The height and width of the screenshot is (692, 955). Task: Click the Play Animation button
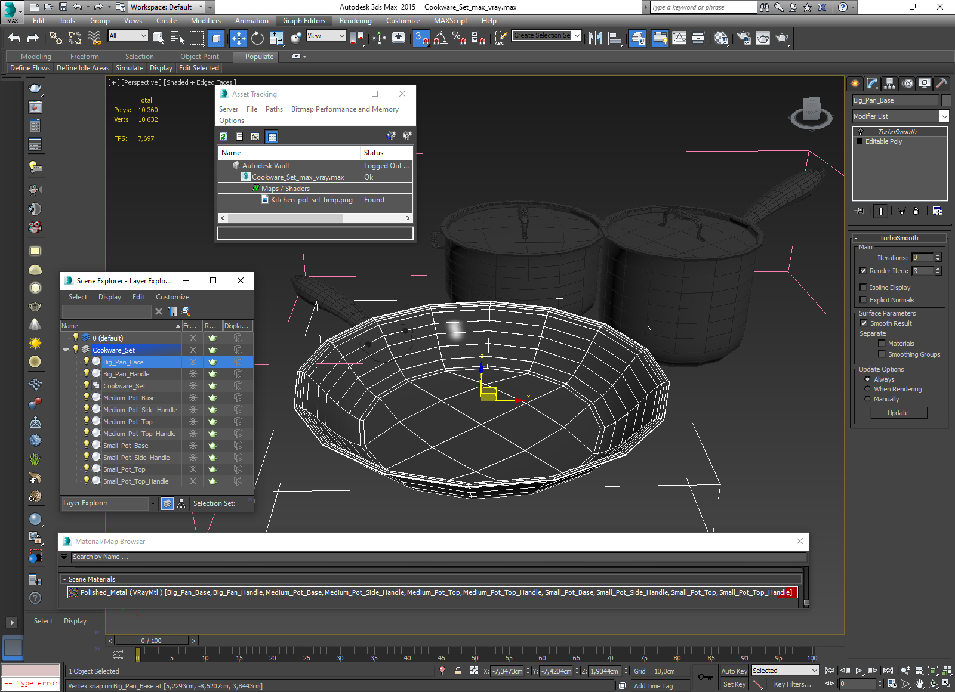point(859,671)
